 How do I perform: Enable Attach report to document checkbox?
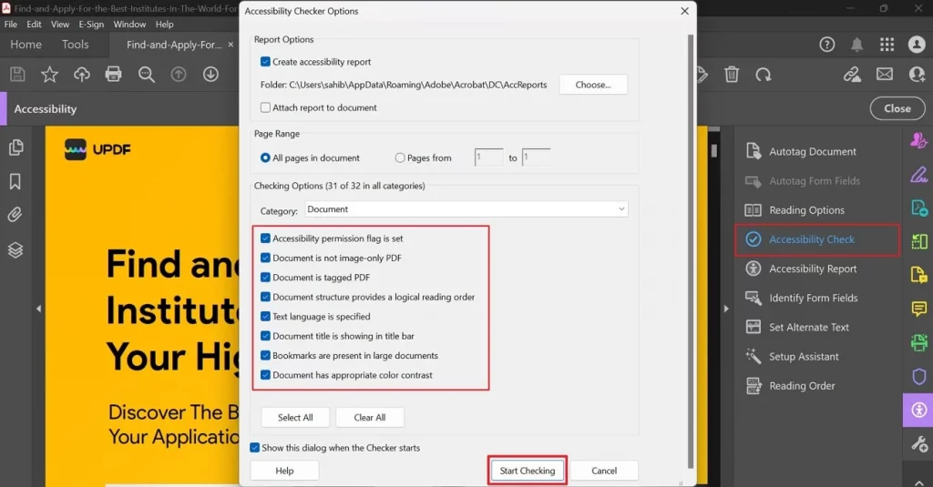265,107
